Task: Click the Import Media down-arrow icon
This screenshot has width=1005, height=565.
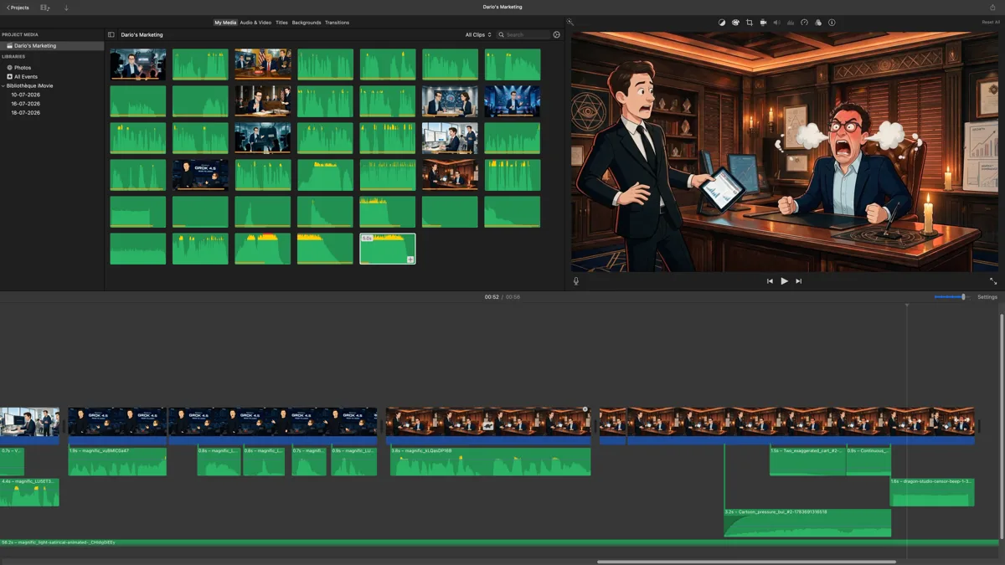Action: coord(66,8)
